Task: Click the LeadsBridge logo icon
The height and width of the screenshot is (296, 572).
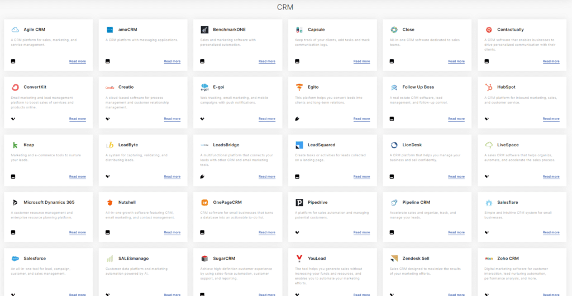Action: (204, 145)
